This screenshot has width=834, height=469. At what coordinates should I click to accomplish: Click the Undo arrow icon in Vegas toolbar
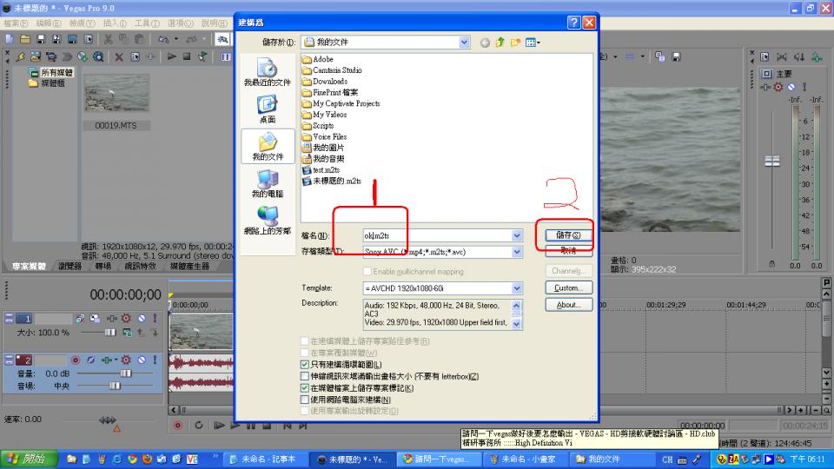pyautogui.click(x=163, y=39)
